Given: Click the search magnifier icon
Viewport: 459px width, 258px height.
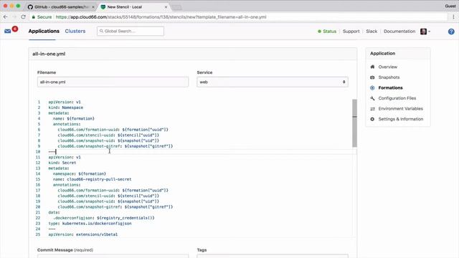Looking at the screenshot, I should 102,31.
